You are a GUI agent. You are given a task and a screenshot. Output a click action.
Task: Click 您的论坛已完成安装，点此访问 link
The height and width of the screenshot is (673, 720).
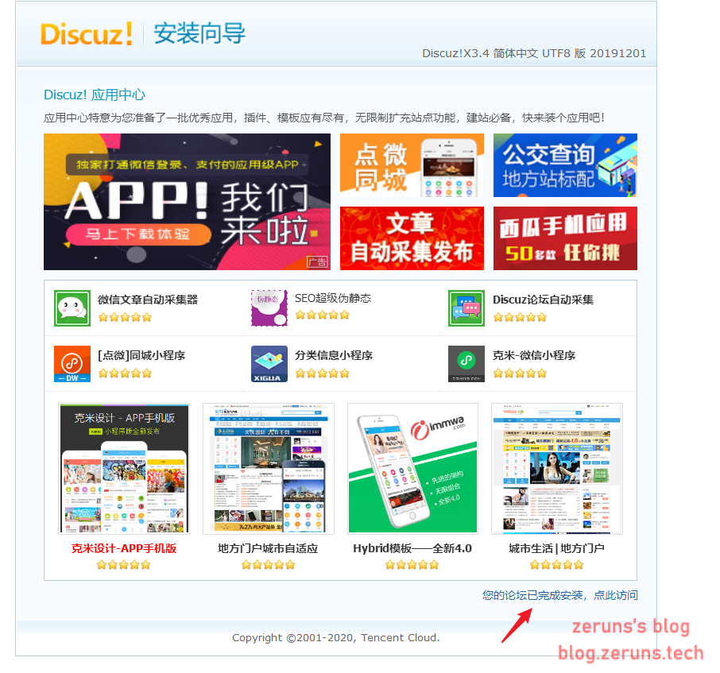[x=559, y=595]
